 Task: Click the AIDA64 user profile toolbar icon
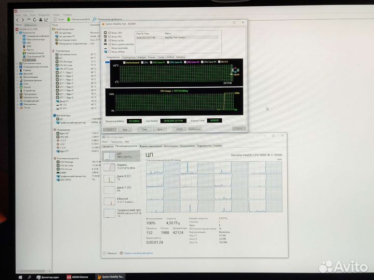(41, 20)
